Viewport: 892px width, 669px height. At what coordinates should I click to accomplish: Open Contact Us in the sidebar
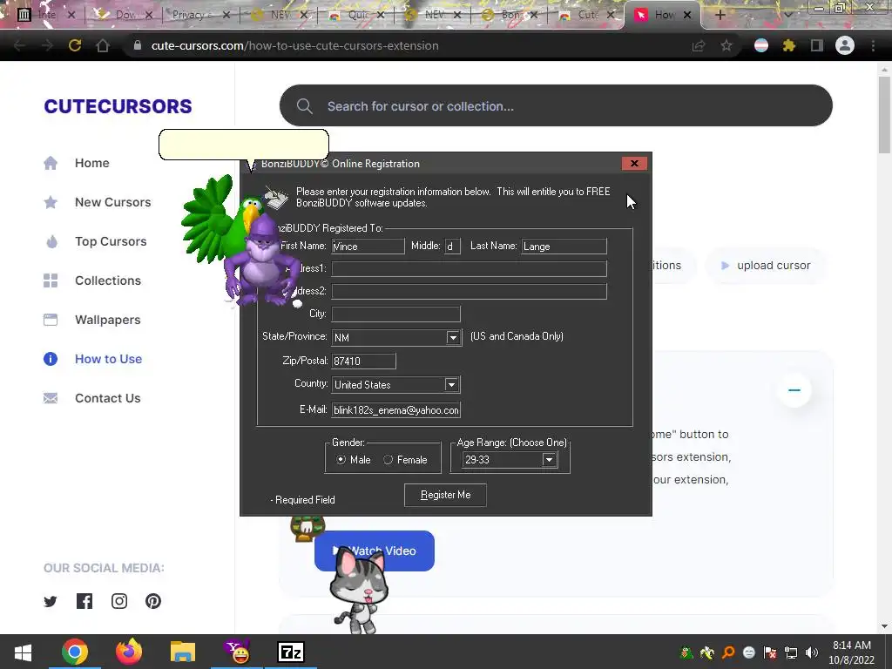pyautogui.click(x=92, y=399)
